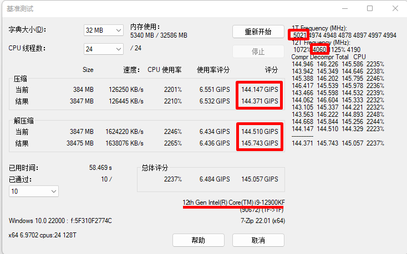The image size is (407, 254).
Task: Open the 字典大小 dropdown showing 32 MB
Action: point(103,30)
